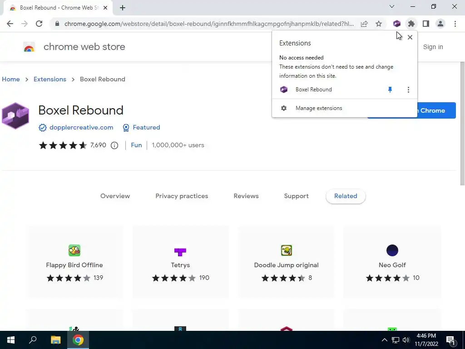Image resolution: width=465 pixels, height=349 pixels.
Task: Select the Related tab
Action: coord(346,196)
